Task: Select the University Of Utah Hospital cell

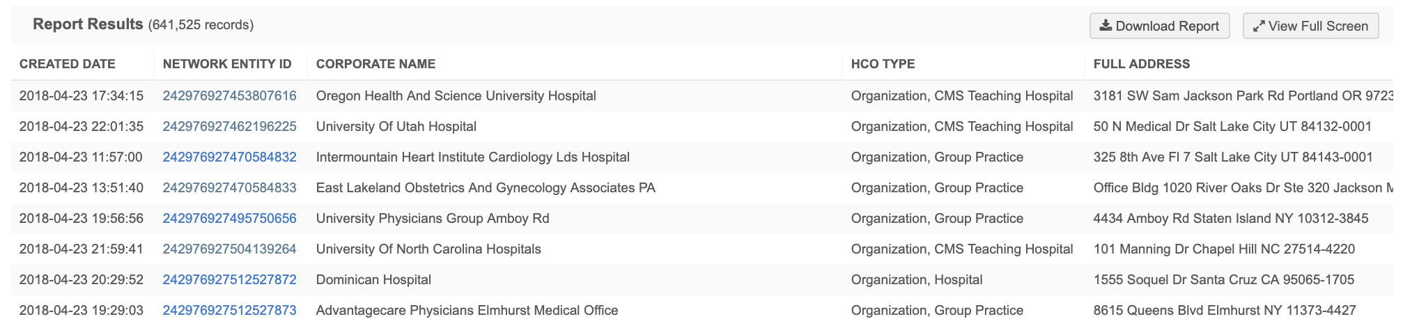Action: (396, 127)
